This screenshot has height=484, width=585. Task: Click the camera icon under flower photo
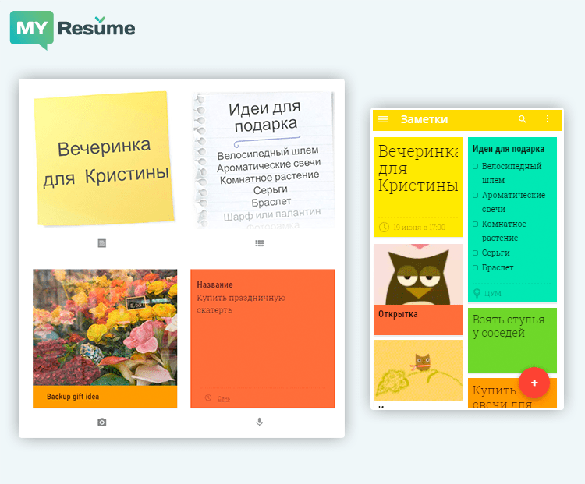(x=102, y=422)
